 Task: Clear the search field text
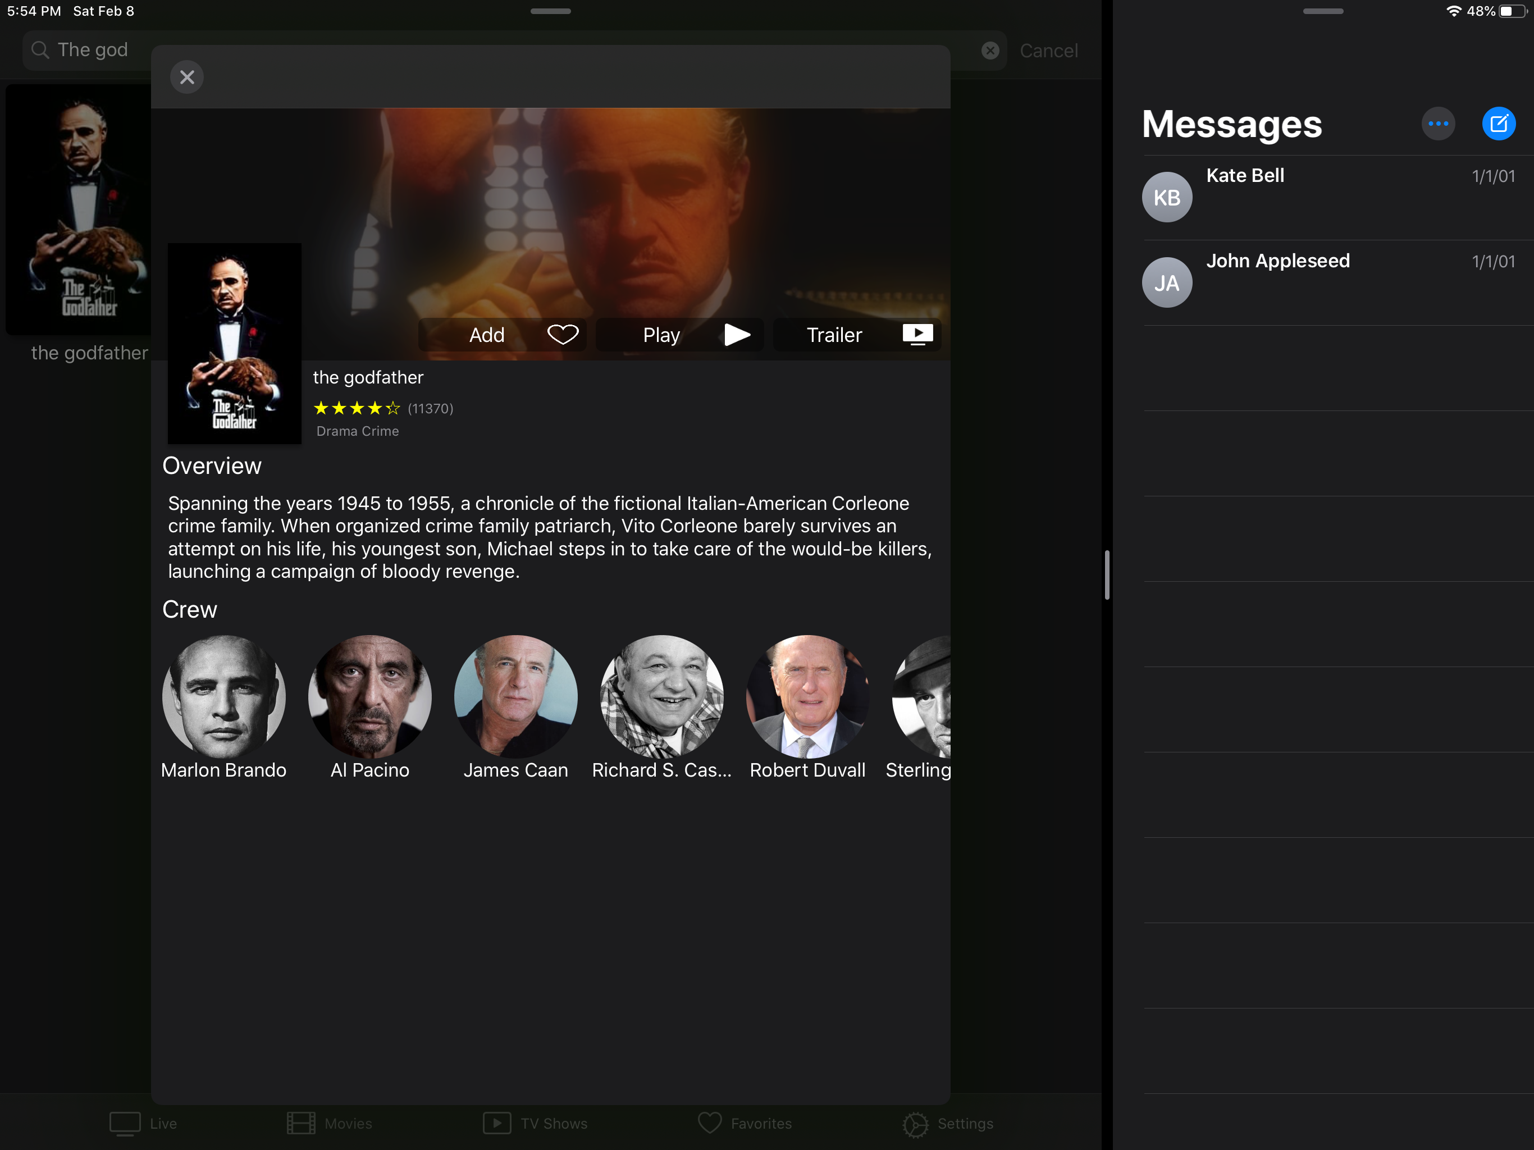[x=989, y=51]
